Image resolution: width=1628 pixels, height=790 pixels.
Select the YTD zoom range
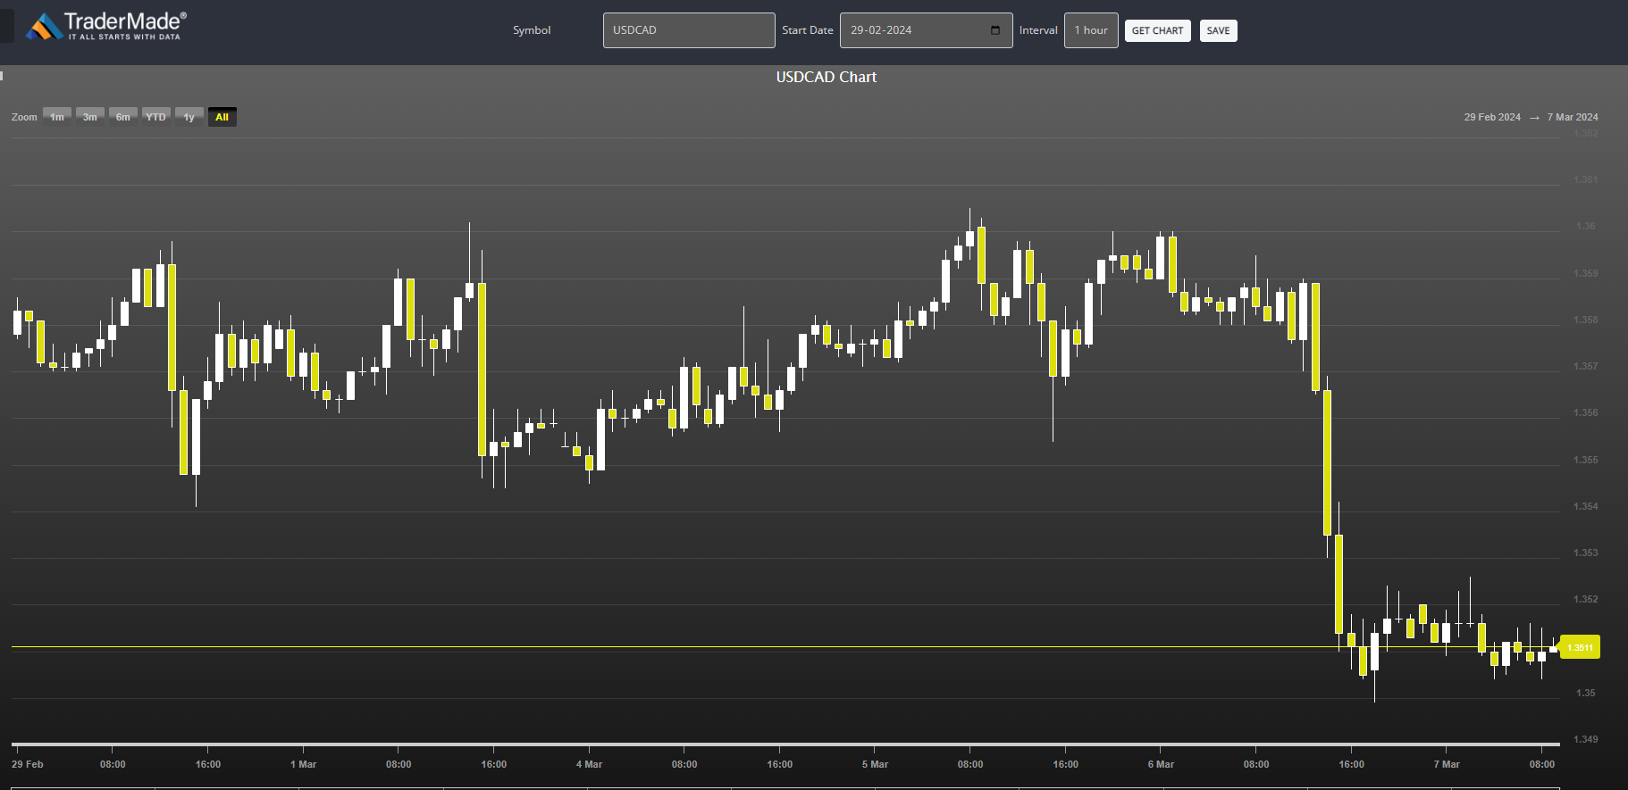coord(156,117)
